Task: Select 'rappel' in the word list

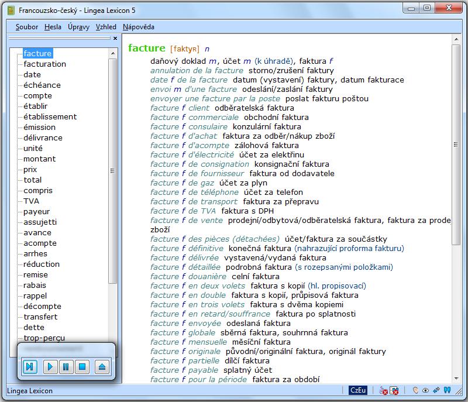Action: tap(35, 296)
